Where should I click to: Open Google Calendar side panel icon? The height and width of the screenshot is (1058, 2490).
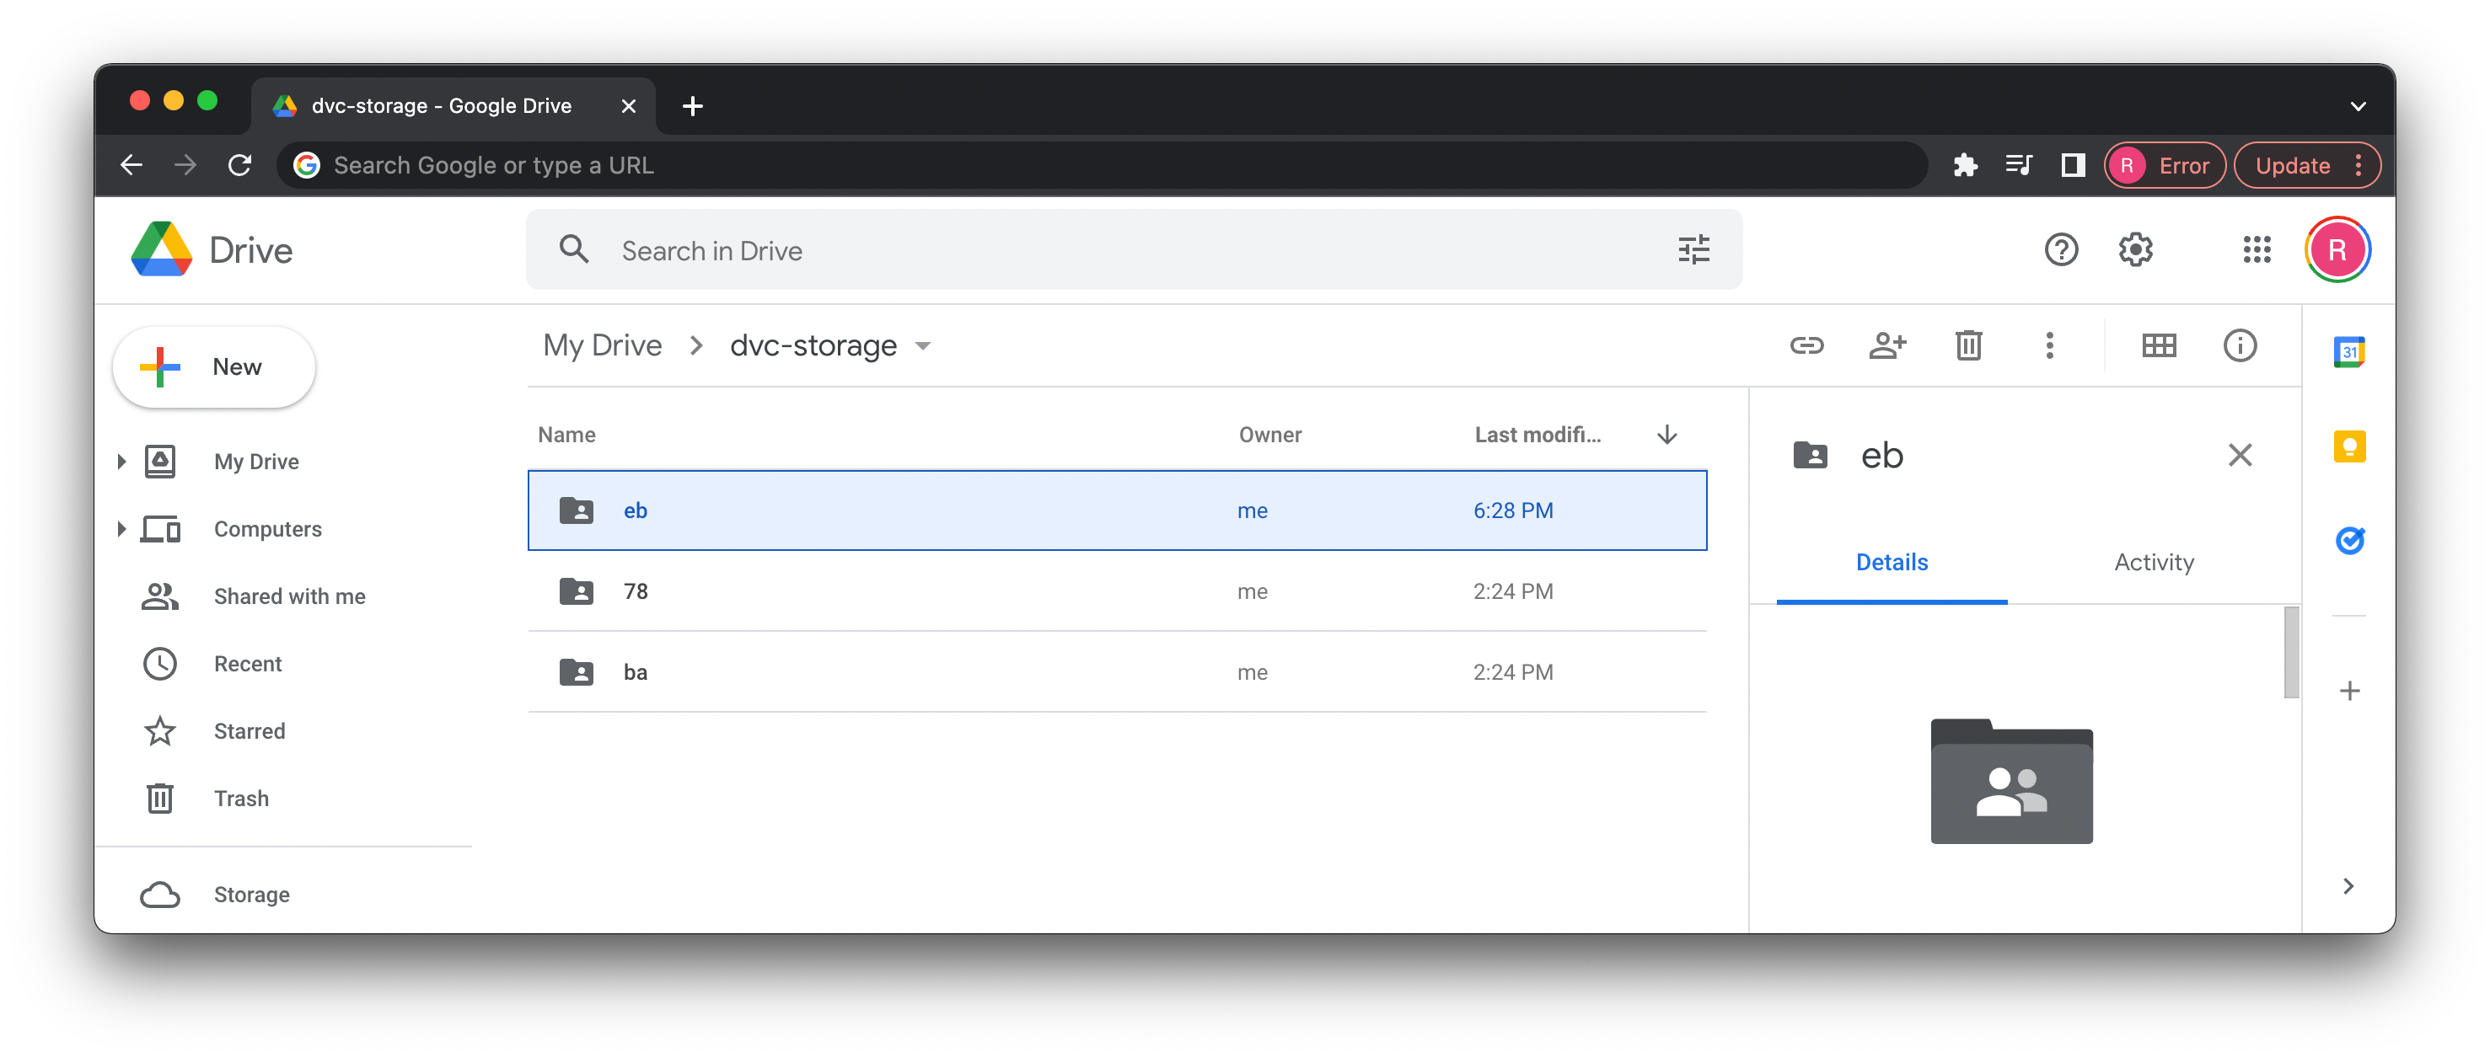click(2349, 352)
